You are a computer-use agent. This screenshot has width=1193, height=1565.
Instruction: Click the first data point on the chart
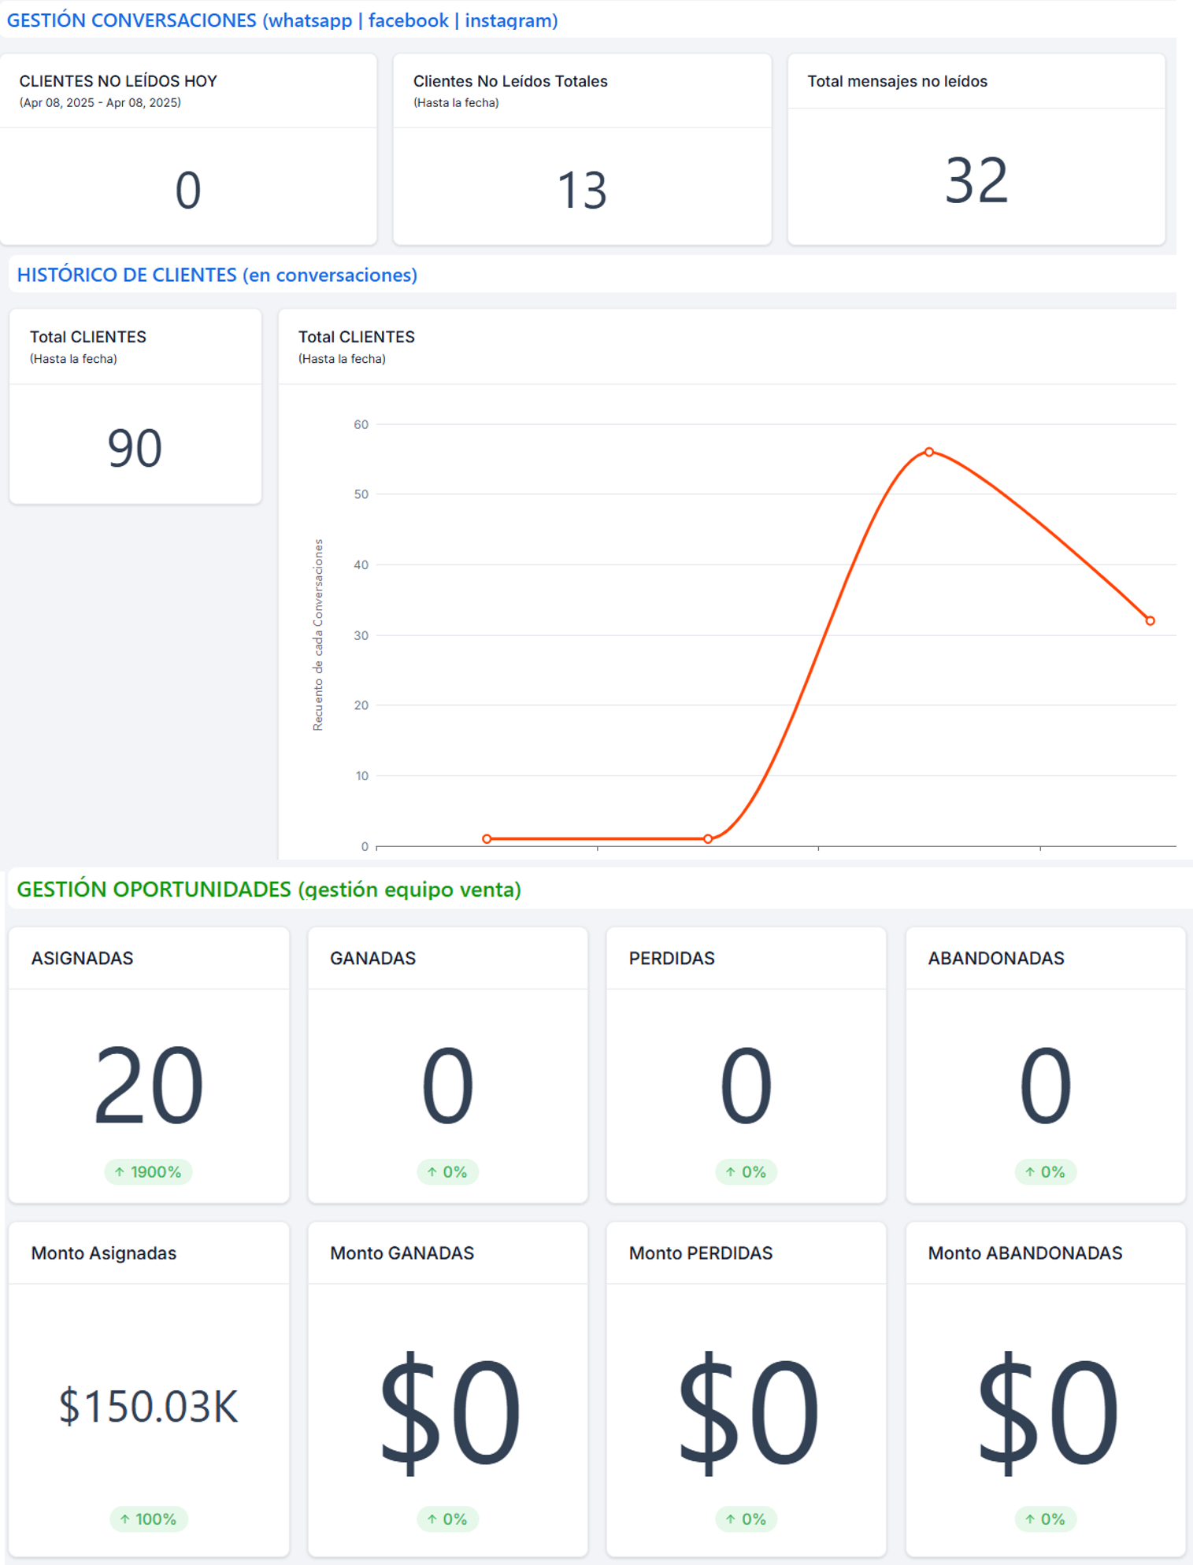click(487, 838)
